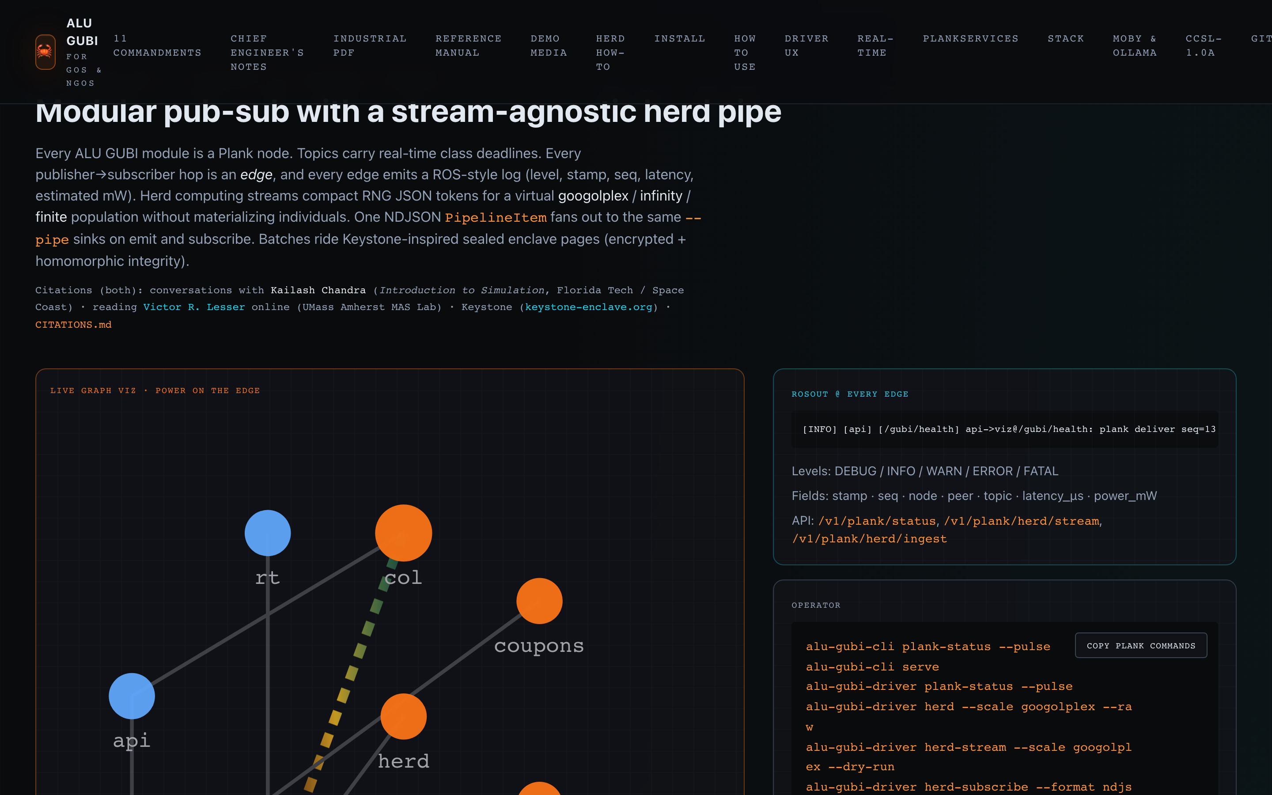
Task: Open the ALU GUBI home title
Action: tap(82, 32)
